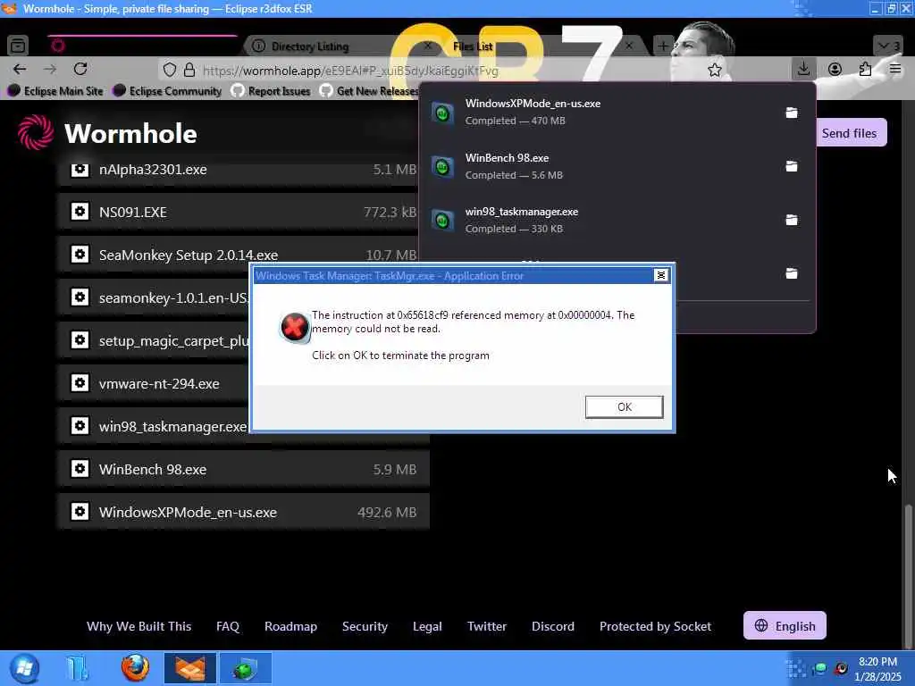
Task: Show fourth download item in folder
Action: (x=792, y=273)
